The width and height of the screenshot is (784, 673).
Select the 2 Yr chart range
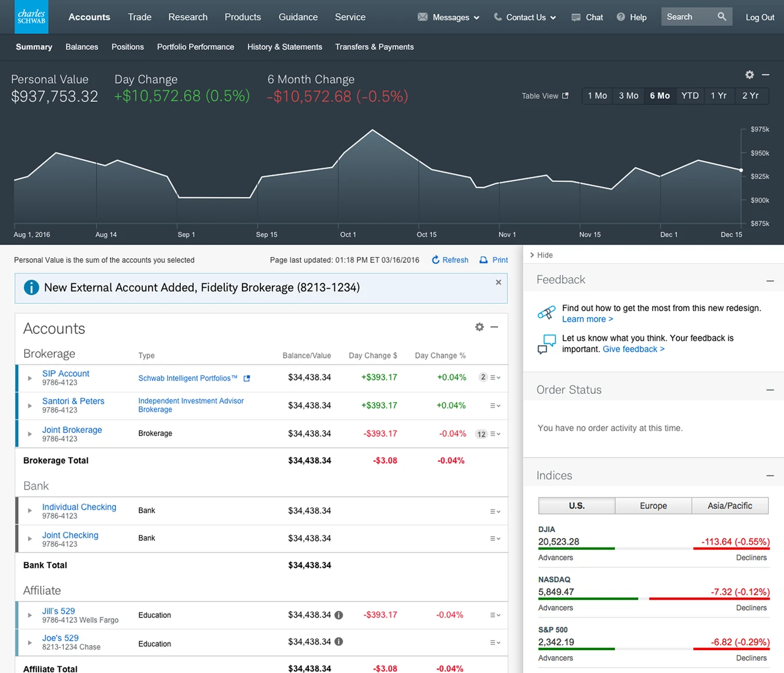click(751, 96)
